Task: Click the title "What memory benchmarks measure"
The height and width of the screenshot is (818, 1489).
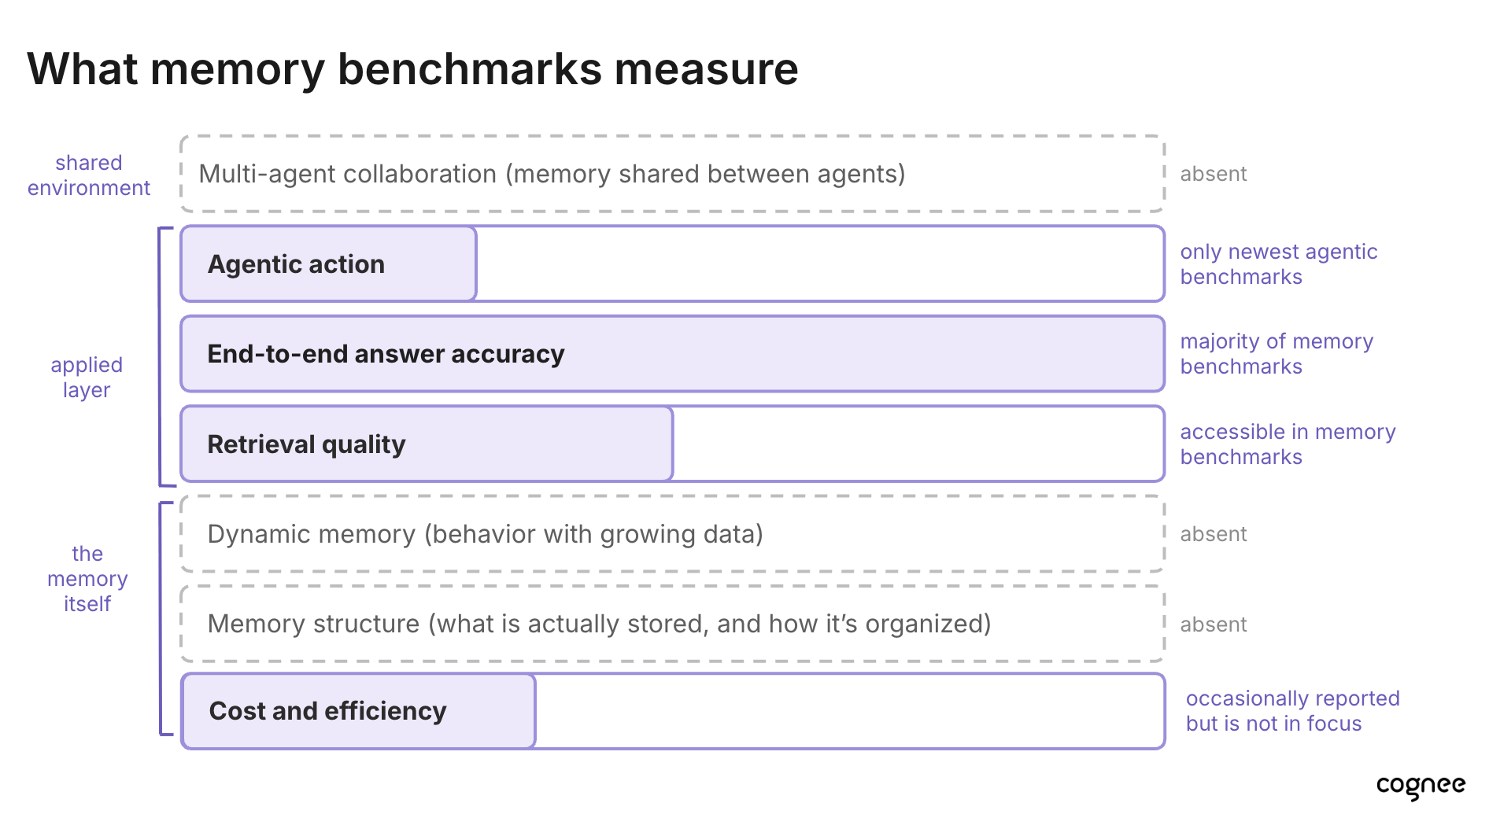Action: [x=412, y=69]
